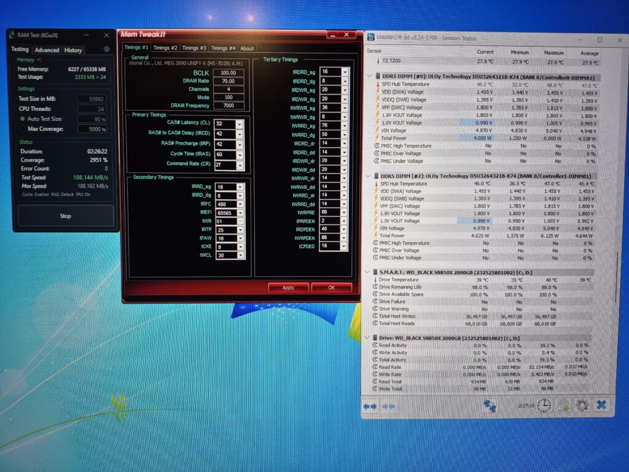Open the CAS# Latency (CL) dropdown
This screenshot has width=629, height=472.
click(239, 124)
